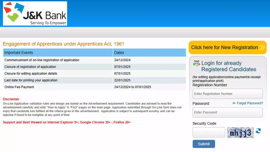This screenshot has width=270, height=152.
Task: Click the registered candidates people icon
Action: click(x=196, y=63)
